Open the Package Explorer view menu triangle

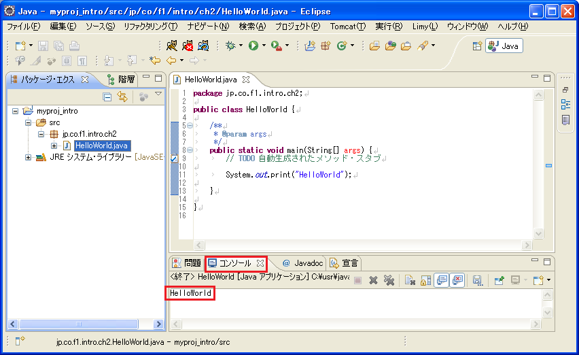pyautogui.click(x=158, y=95)
